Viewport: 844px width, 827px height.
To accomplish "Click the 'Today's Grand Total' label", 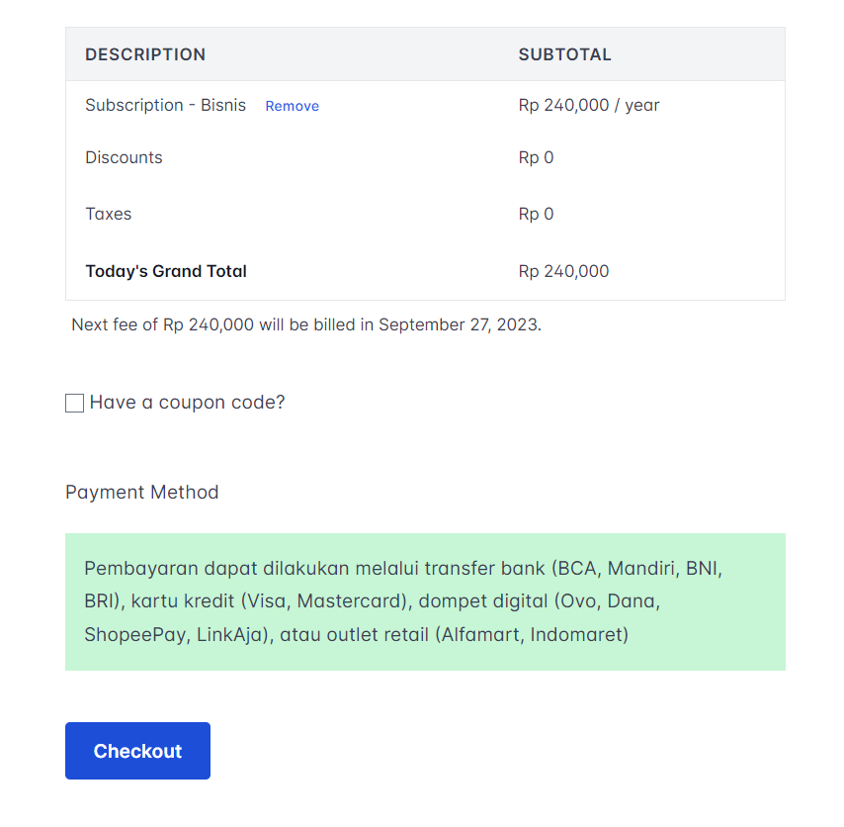I will click(x=166, y=271).
